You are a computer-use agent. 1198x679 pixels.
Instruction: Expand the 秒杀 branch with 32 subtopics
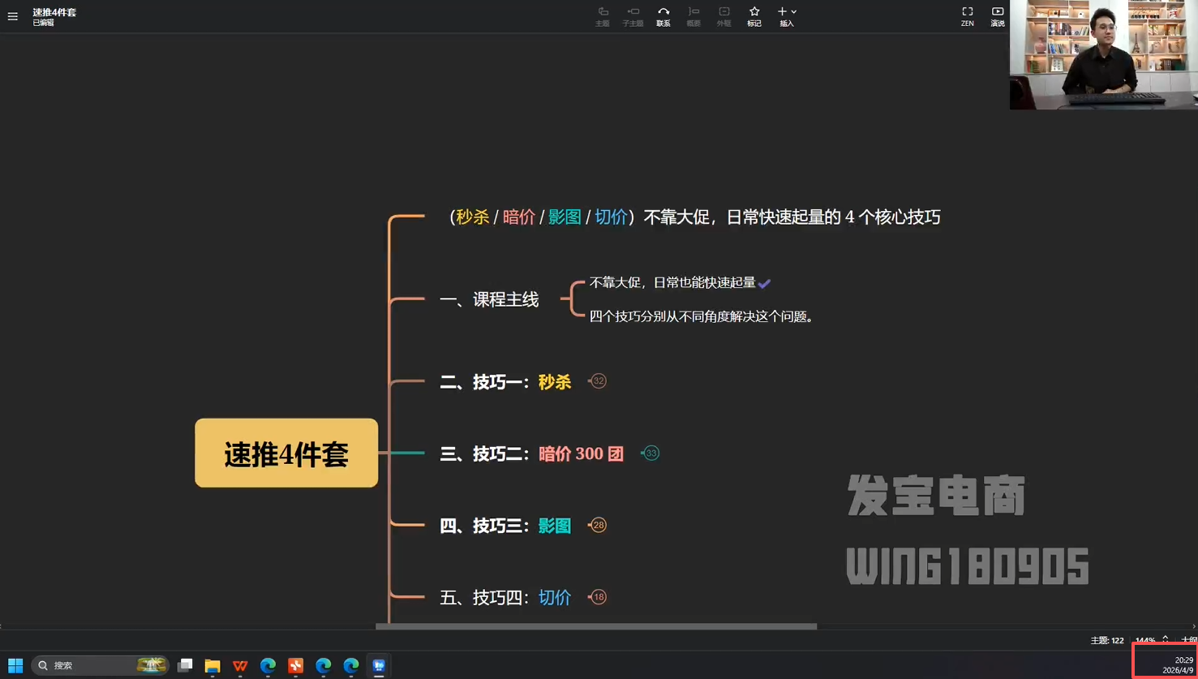pyautogui.click(x=598, y=381)
